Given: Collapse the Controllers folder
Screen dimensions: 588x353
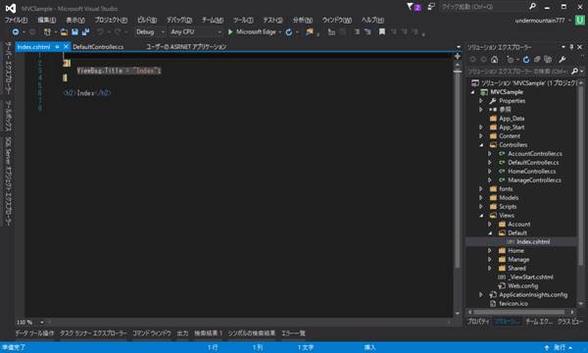Looking at the screenshot, I should tap(481, 145).
